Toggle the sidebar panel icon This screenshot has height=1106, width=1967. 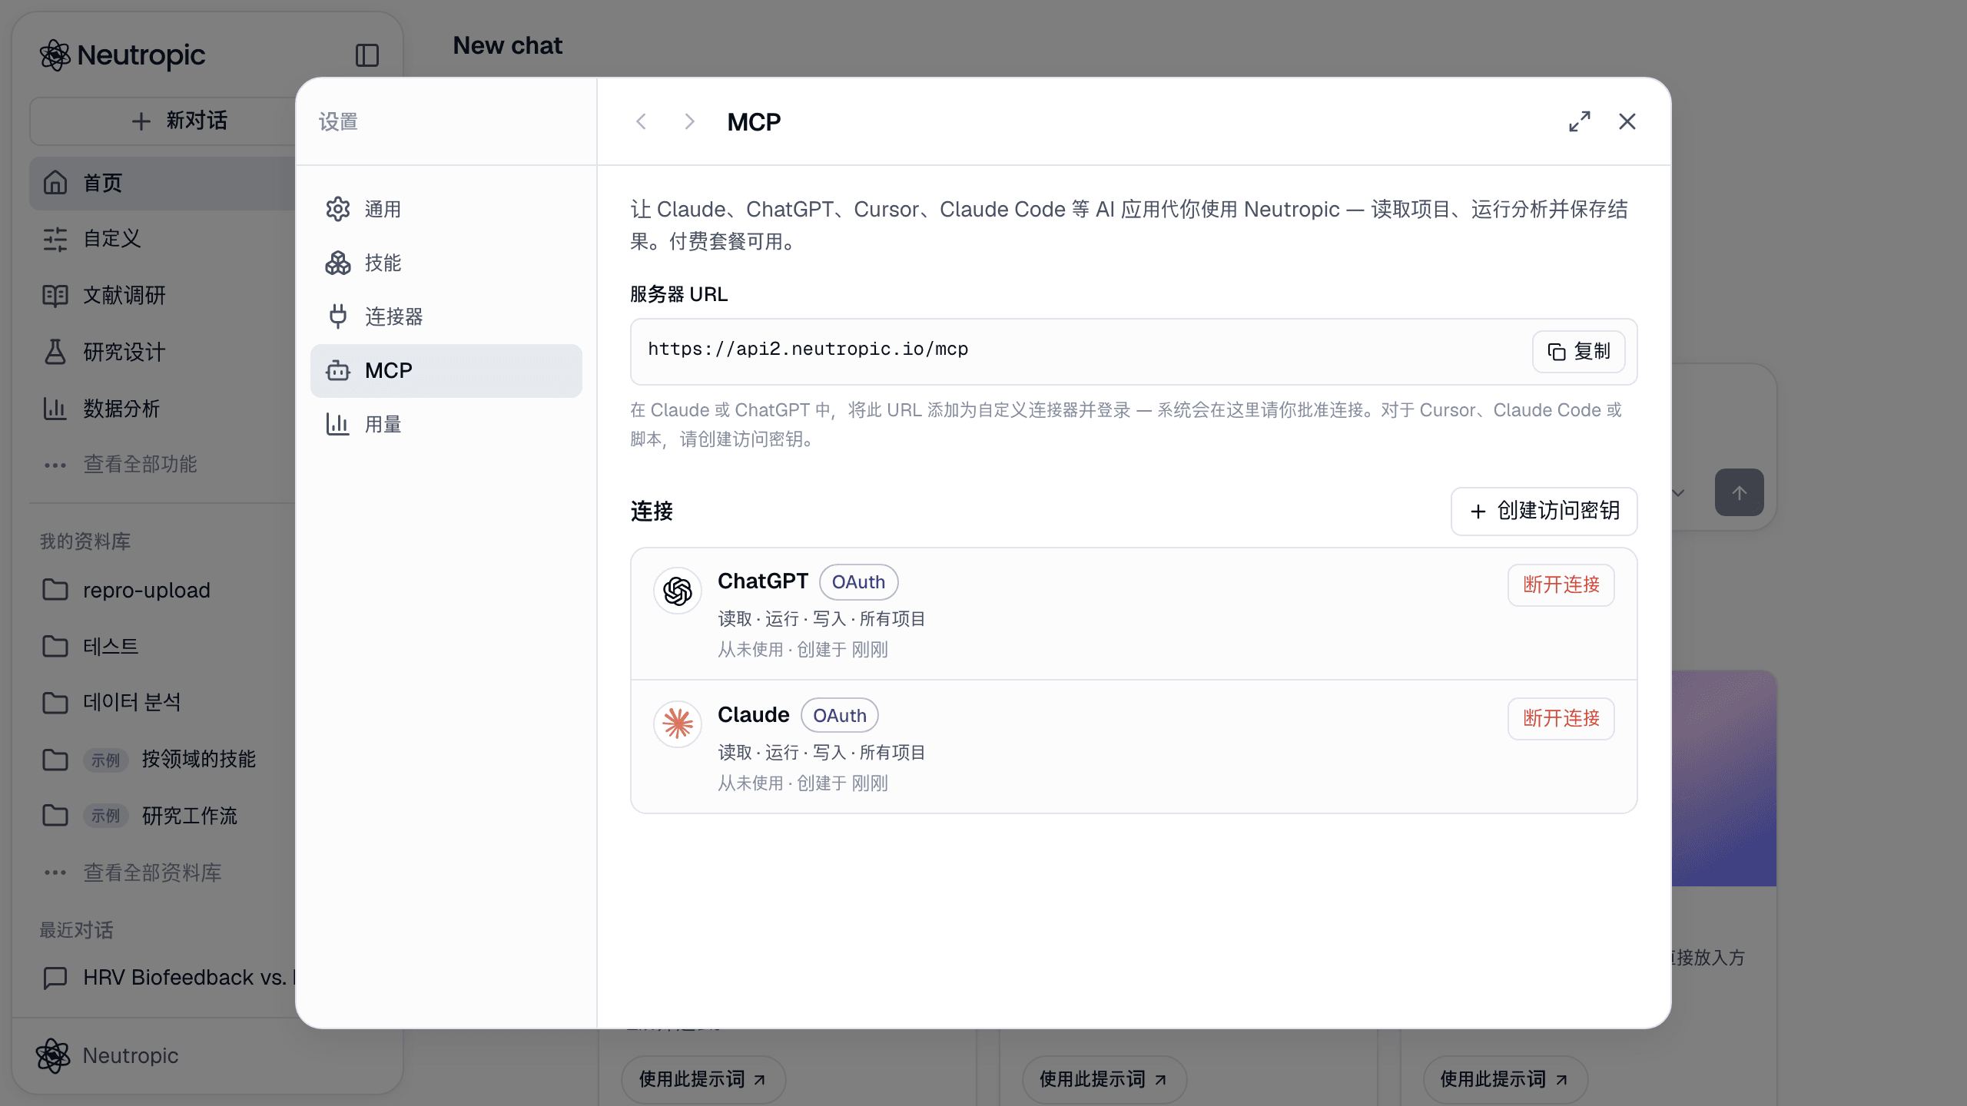pyautogui.click(x=367, y=55)
